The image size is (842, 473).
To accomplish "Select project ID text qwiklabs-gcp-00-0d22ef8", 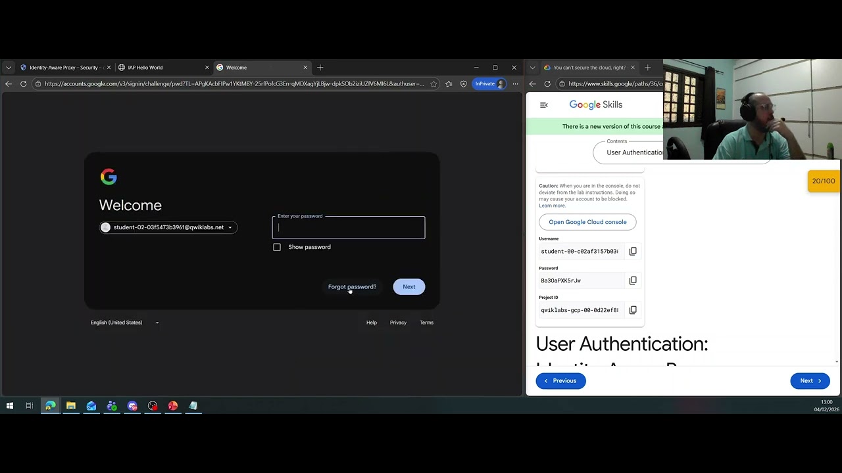I will (x=580, y=310).
